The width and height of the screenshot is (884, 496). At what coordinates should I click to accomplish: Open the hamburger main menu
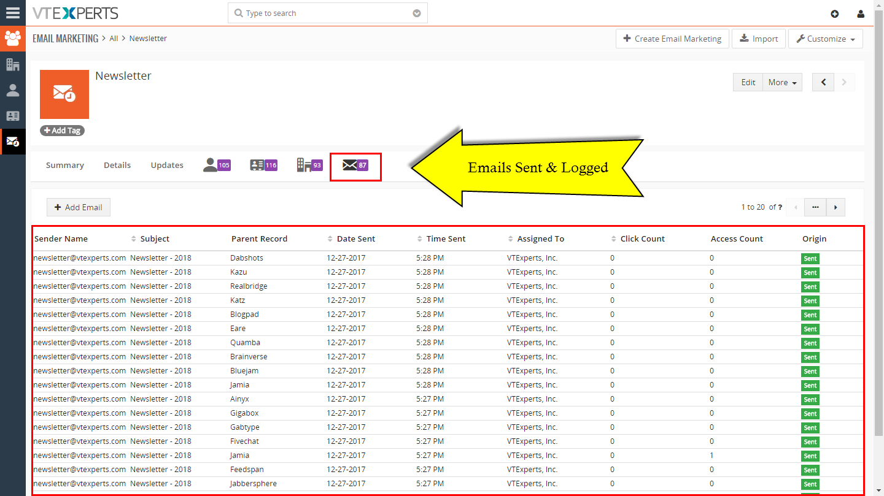(13, 12)
